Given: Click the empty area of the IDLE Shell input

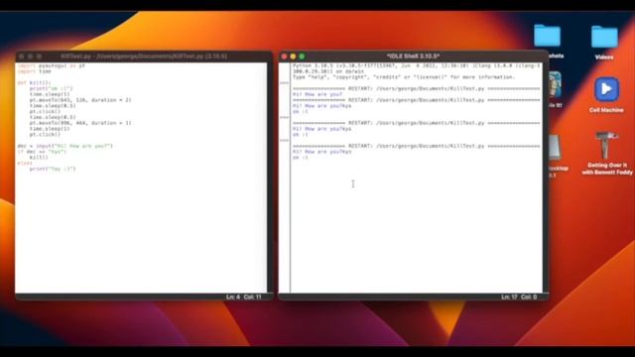Looking at the screenshot, I should click(x=417, y=227).
